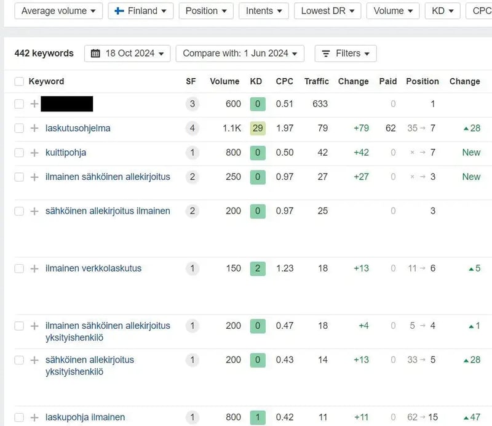
Task: Open sähköinen allekirjoitus ilmainen link
Action: [108, 211]
